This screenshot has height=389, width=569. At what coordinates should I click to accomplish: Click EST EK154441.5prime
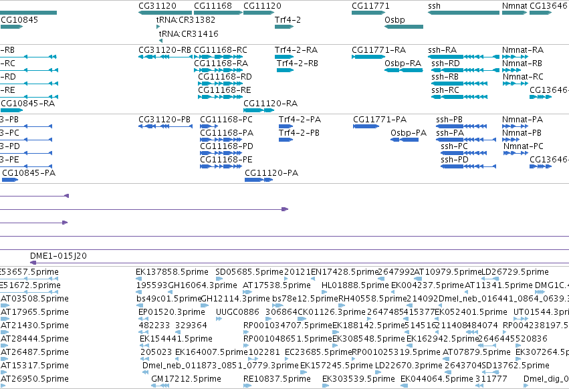click(176, 340)
